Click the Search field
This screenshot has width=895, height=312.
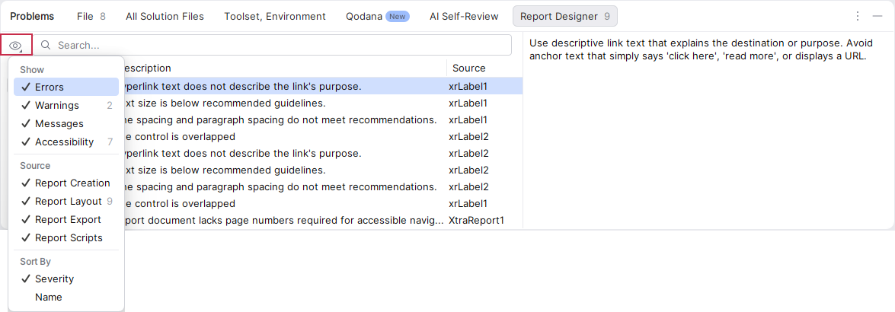pyautogui.click(x=273, y=45)
